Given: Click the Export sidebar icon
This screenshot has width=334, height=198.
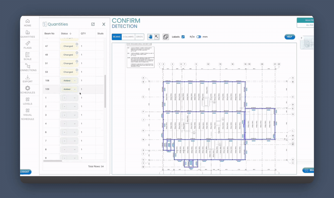Looking at the screenshot, I should tap(27, 79).
